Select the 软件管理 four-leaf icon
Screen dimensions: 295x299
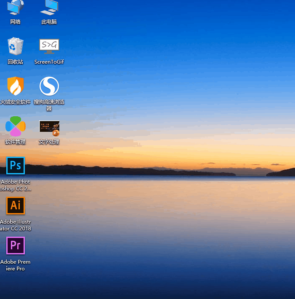(x=16, y=126)
